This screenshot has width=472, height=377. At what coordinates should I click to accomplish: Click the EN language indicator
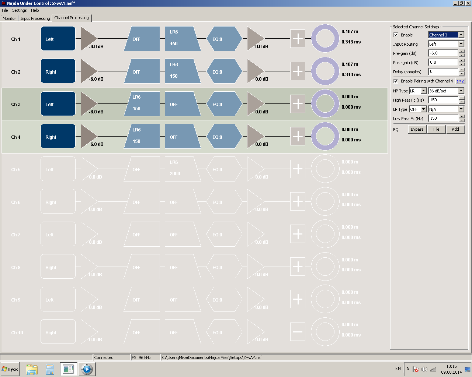[398, 369]
